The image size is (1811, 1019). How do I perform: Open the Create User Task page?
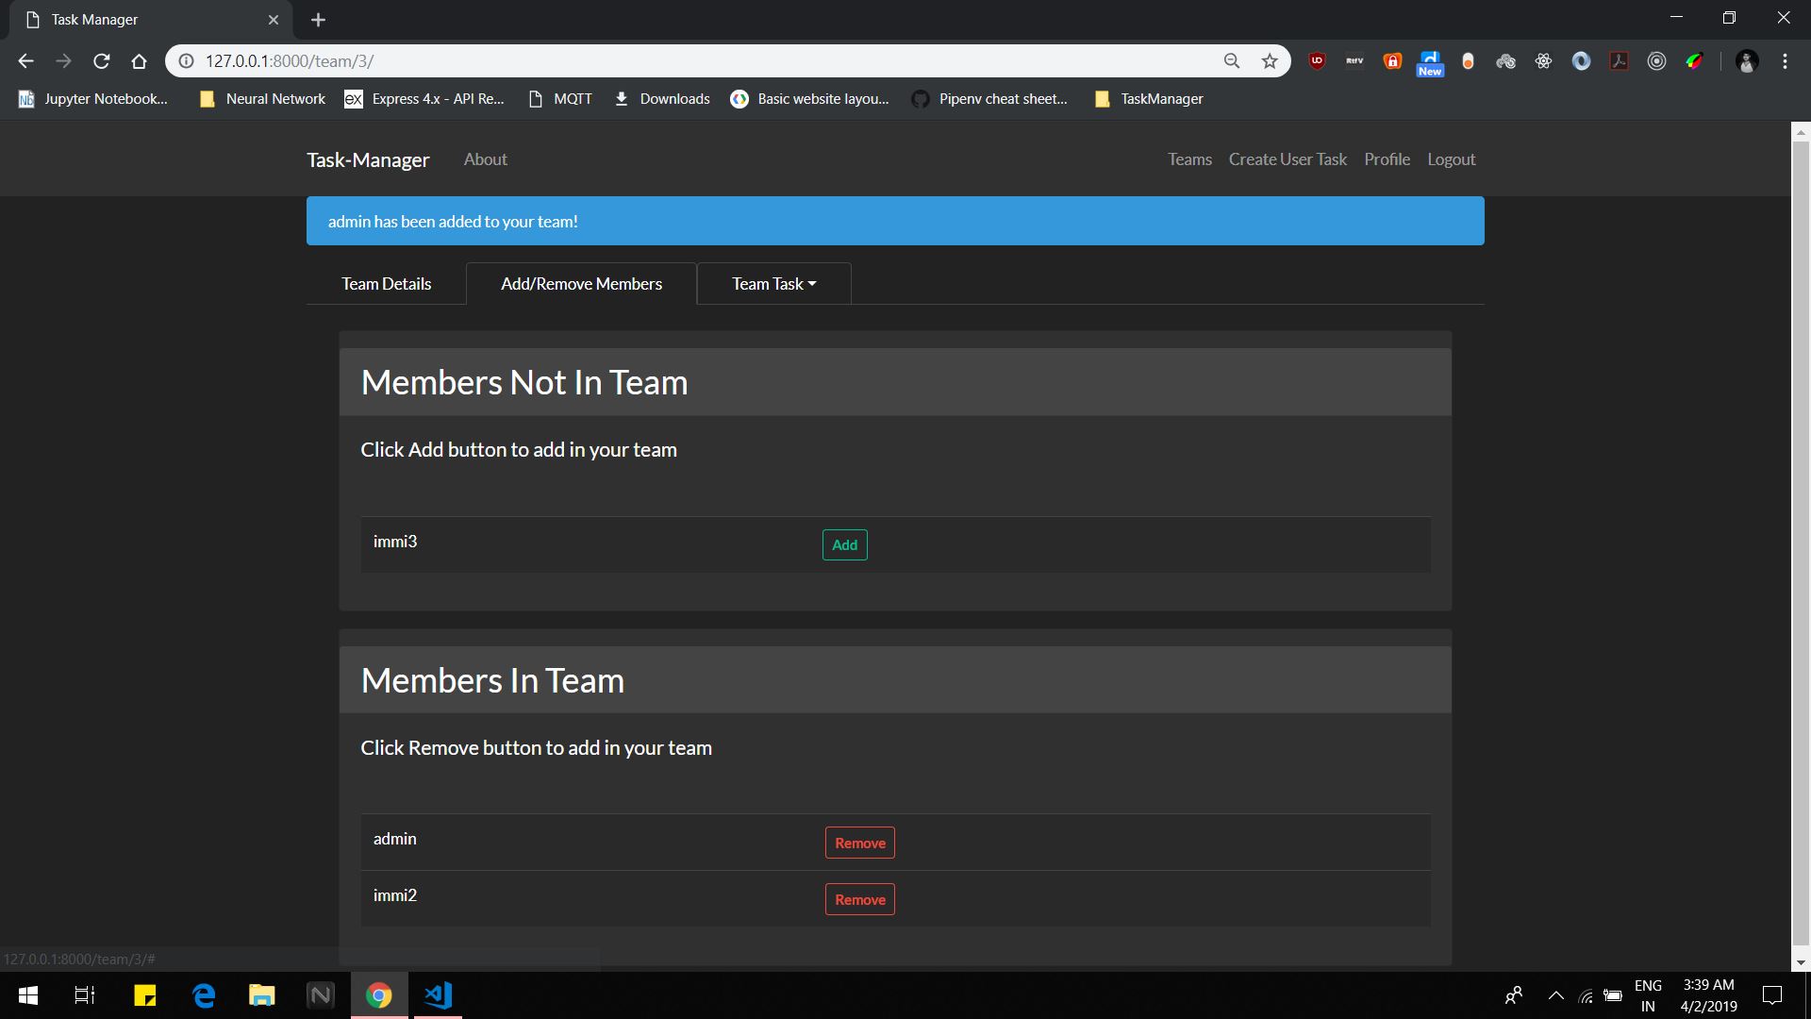tap(1288, 159)
